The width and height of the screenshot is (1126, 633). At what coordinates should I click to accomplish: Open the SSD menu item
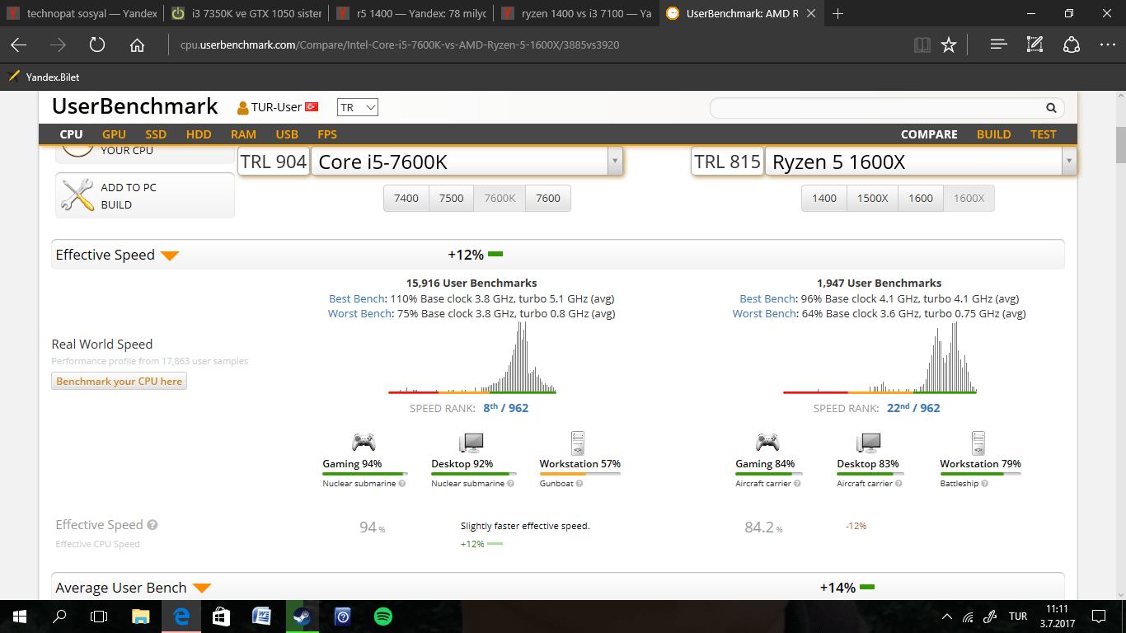(x=156, y=134)
